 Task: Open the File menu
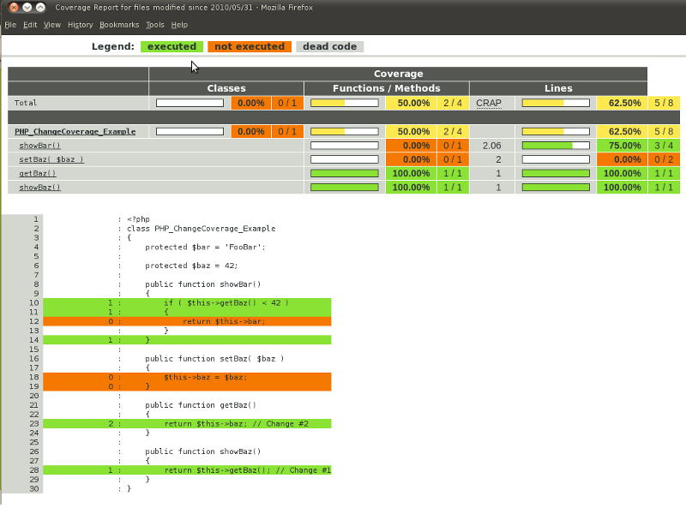pyautogui.click(x=10, y=25)
